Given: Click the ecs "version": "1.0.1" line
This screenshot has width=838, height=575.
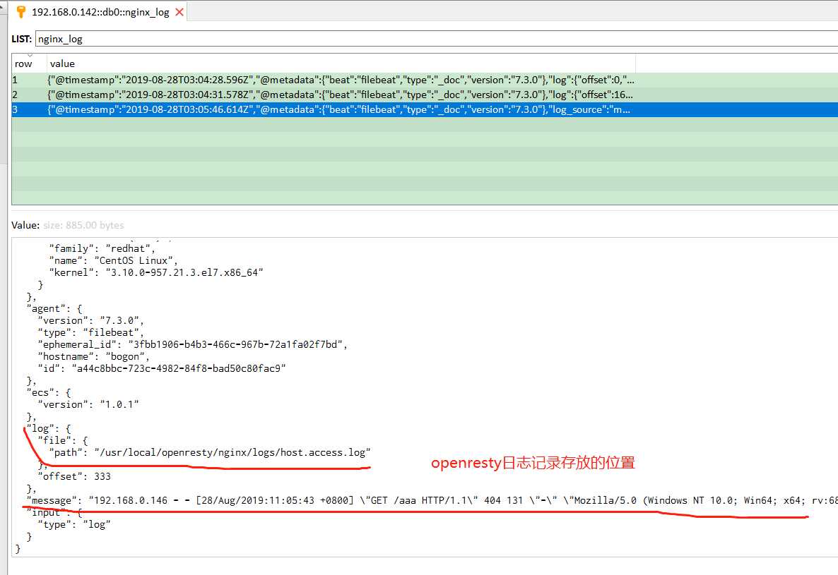Looking at the screenshot, I should click(x=88, y=405).
